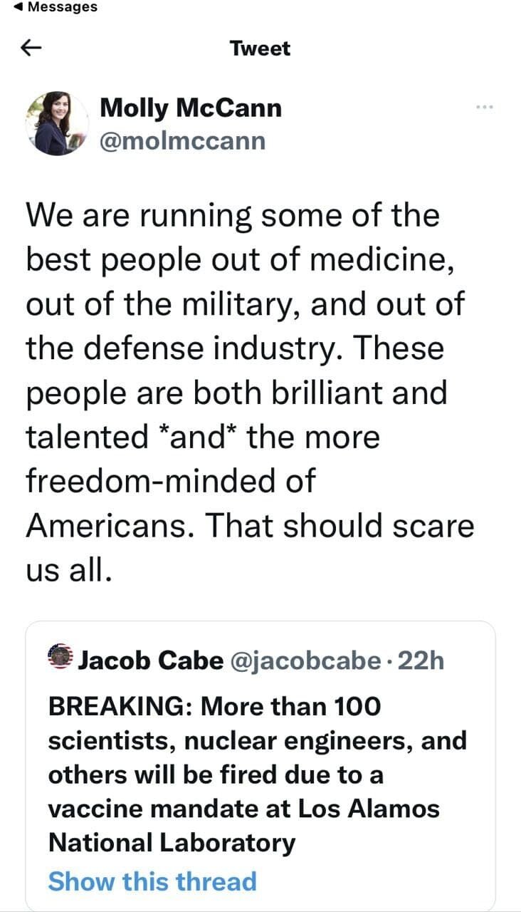This screenshot has height=912, width=521.
Task: Tap the triangle beside Messages
Action: click(x=19, y=7)
